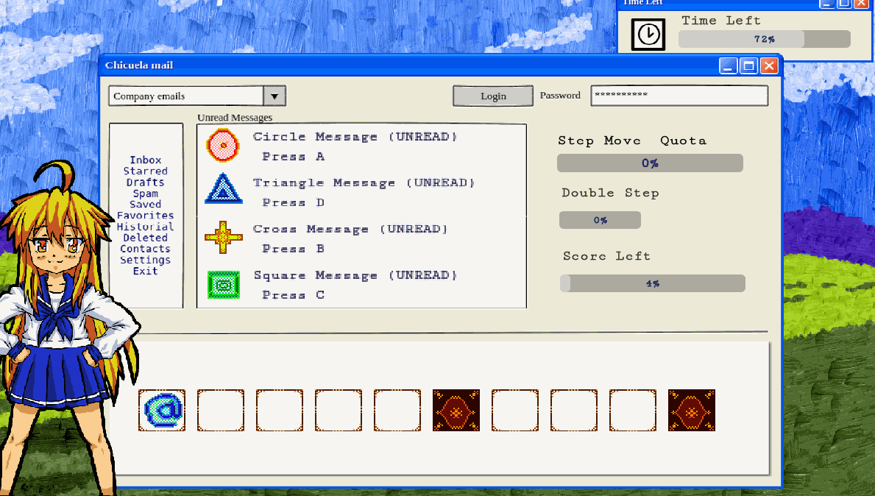
Task: Select Historial in the sidebar
Action: tap(145, 227)
